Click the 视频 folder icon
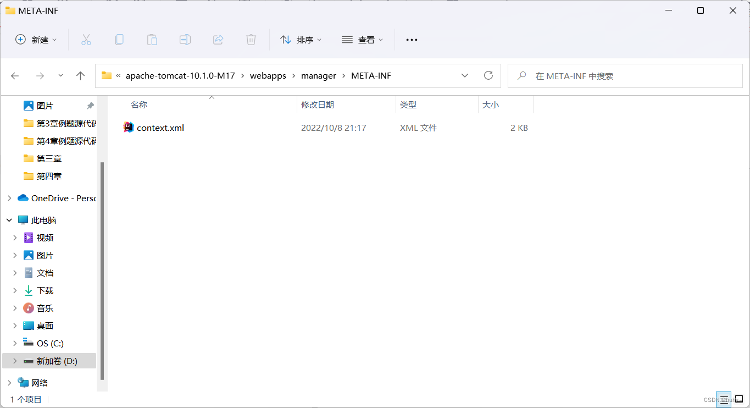 tap(29, 238)
